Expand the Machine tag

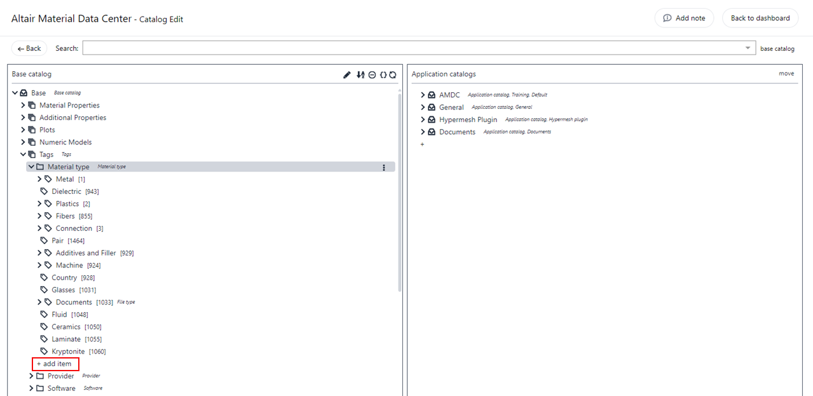click(39, 265)
